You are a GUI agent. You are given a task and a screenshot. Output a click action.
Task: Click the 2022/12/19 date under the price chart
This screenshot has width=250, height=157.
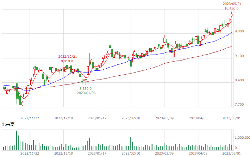coord(63,118)
